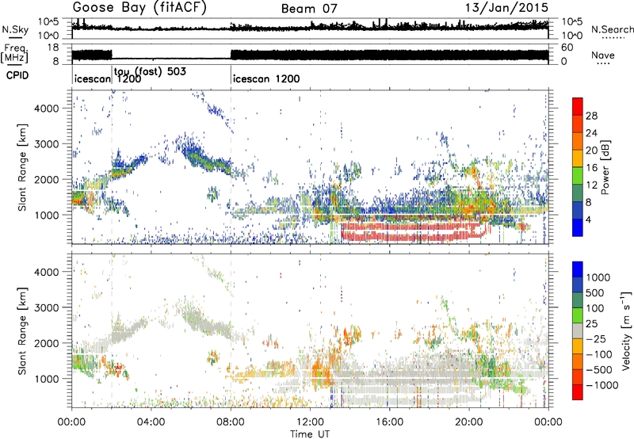634x439 pixels.
Task: Click the '16:00' time axis label
Action: pyautogui.click(x=389, y=422)
